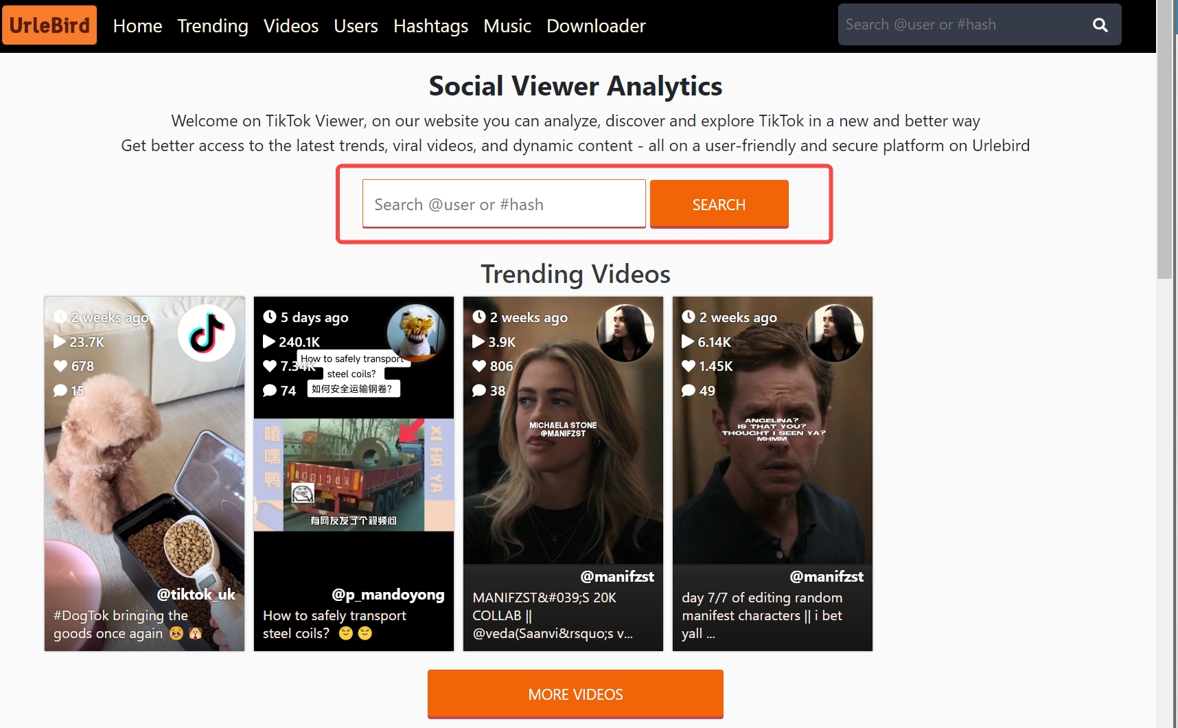
Task: Click the comment bubble icon beside 74
Action: click(270, 391)
